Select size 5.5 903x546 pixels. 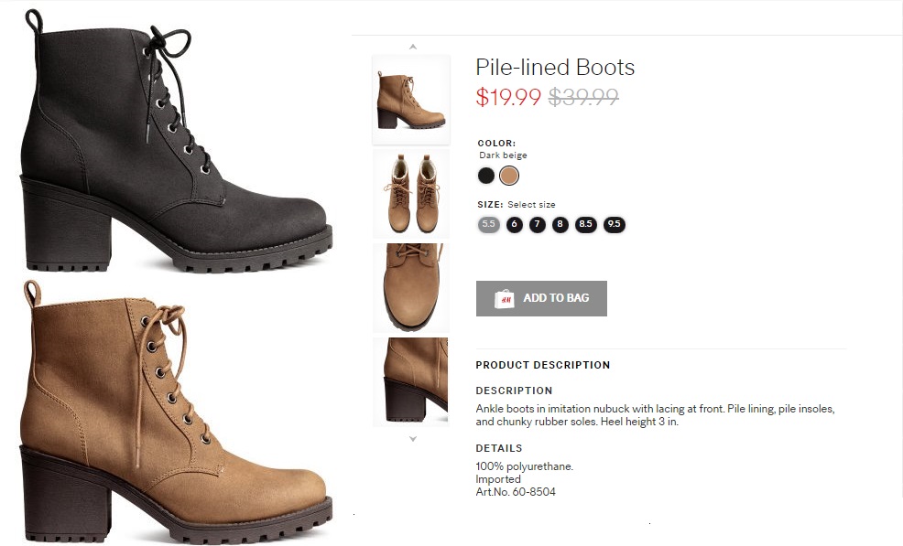488,224
